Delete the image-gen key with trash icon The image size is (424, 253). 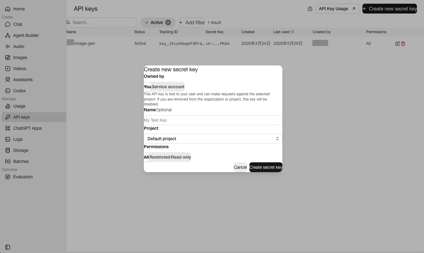pos(403,44)
